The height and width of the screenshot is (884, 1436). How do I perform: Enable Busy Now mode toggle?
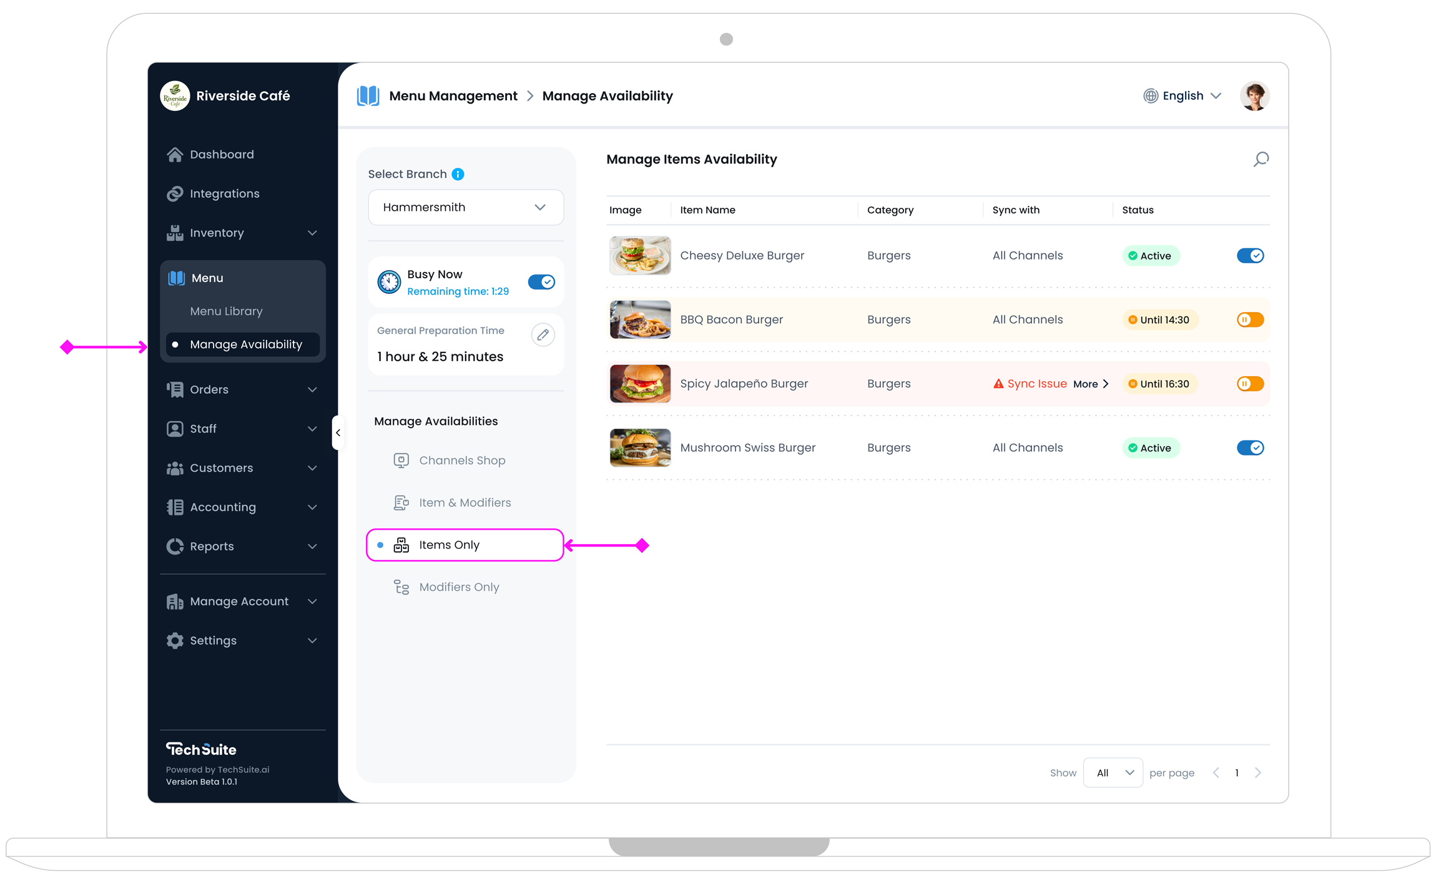coord(541,281)
